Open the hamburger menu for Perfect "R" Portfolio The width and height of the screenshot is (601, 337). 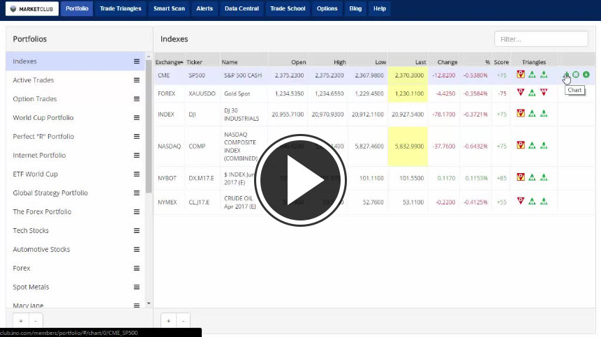[x=136, y=136]
